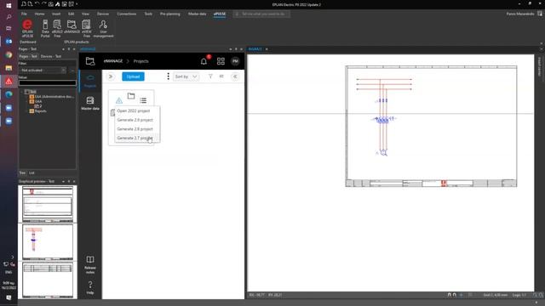Click the warning triangle on project card

click(x=119, y=100)
